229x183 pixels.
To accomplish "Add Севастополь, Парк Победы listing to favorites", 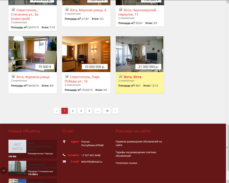I will click(67, 76).
